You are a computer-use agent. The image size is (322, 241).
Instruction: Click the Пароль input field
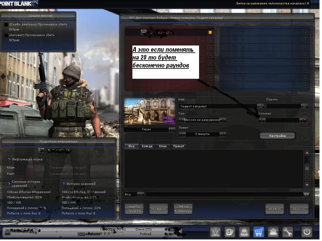[284, 106]
